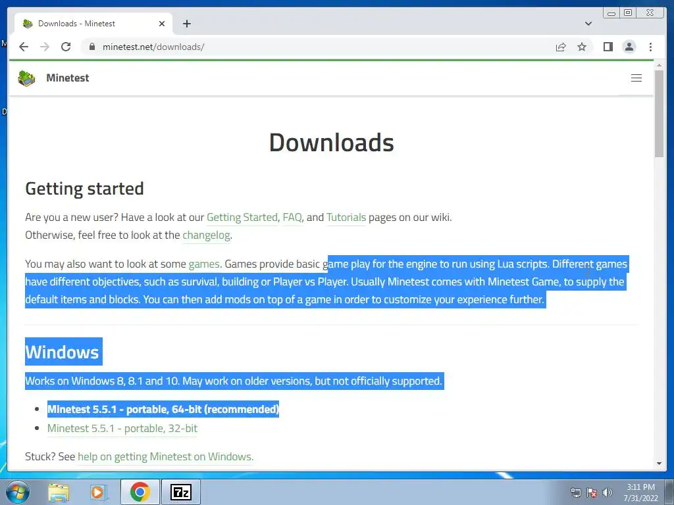Go back using the browser back arrow

(24, 47)
